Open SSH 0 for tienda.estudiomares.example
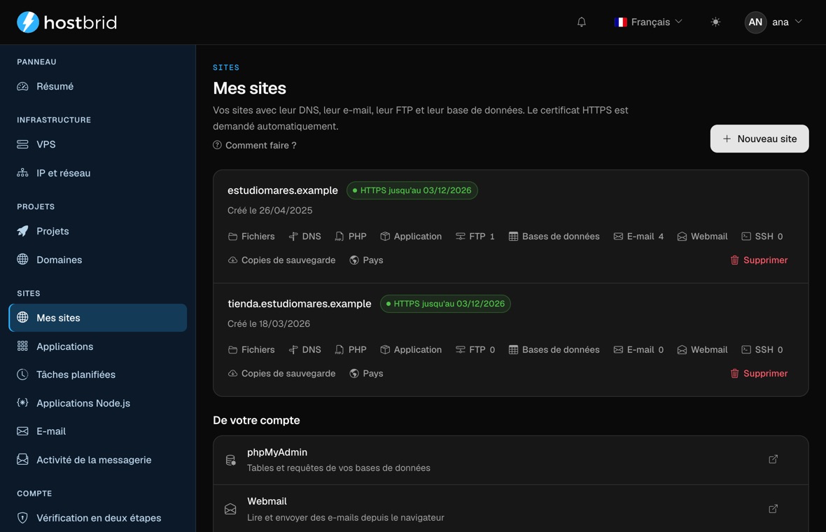 762,350
